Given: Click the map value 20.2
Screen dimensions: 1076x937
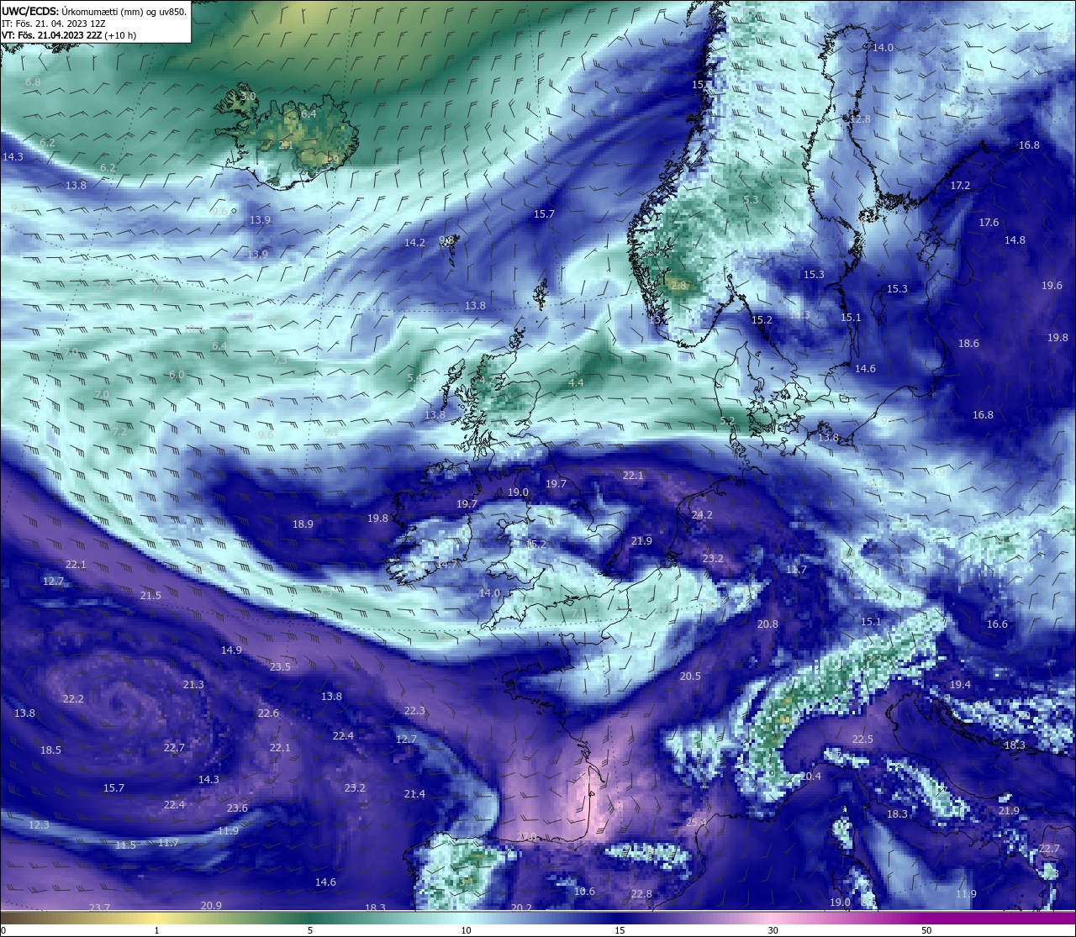Looking at the screenshot, I should pos(521,908).
